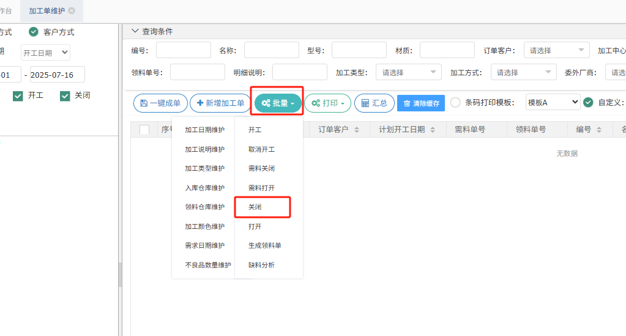This screenshot has width=626, height=336.
Task: Click the plus icon on 新增加工单
Action: tap(200, 103)
